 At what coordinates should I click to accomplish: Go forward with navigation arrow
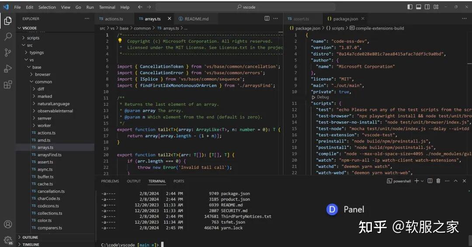(149, 7)
